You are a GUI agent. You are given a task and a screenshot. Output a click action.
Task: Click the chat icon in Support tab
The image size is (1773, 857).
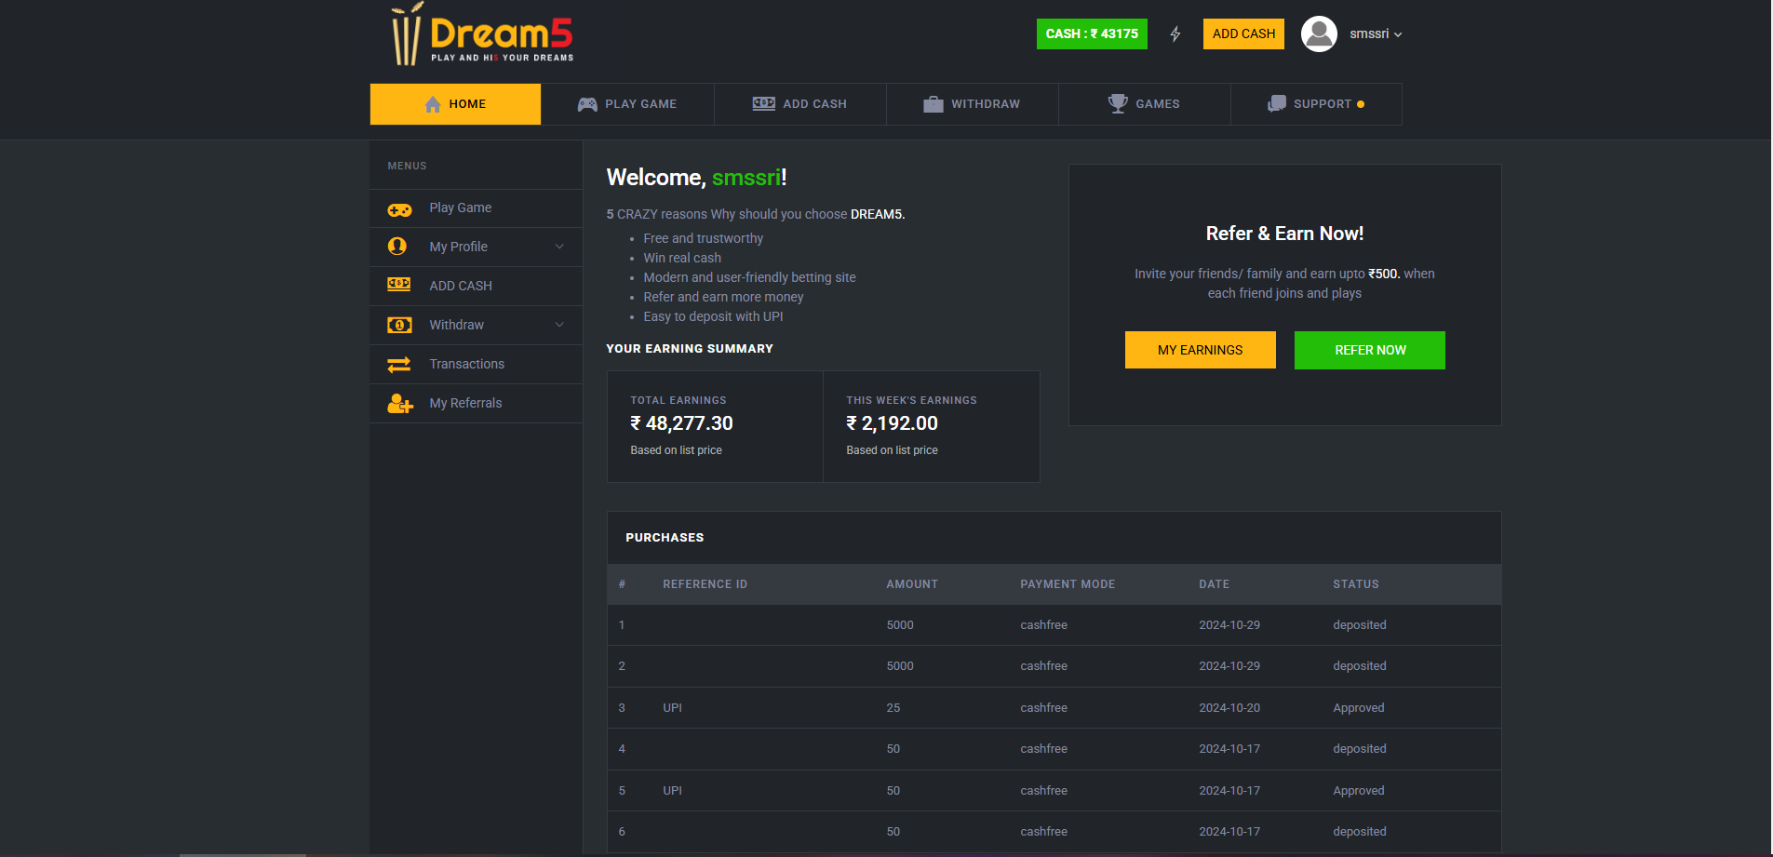pos(1276,104)
